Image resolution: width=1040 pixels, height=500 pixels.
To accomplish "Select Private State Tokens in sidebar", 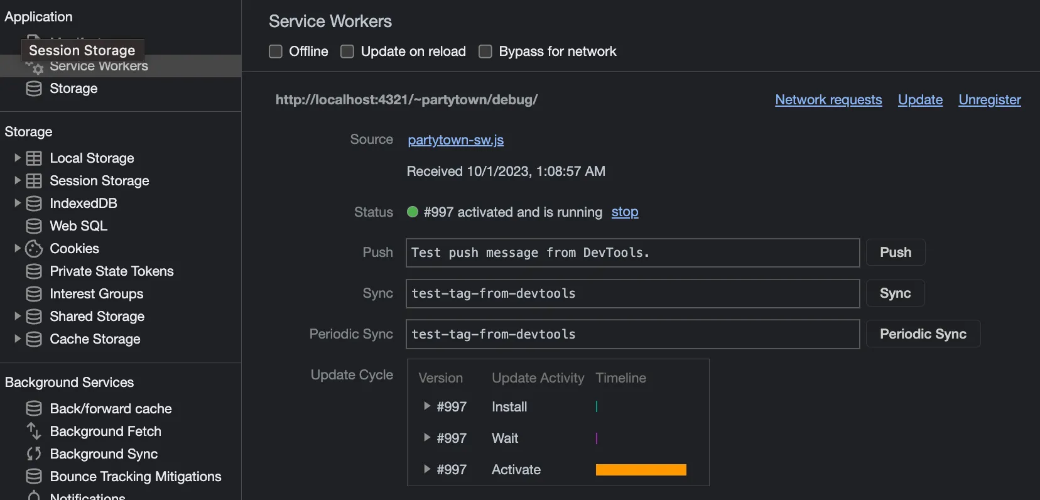I will 111,271.
